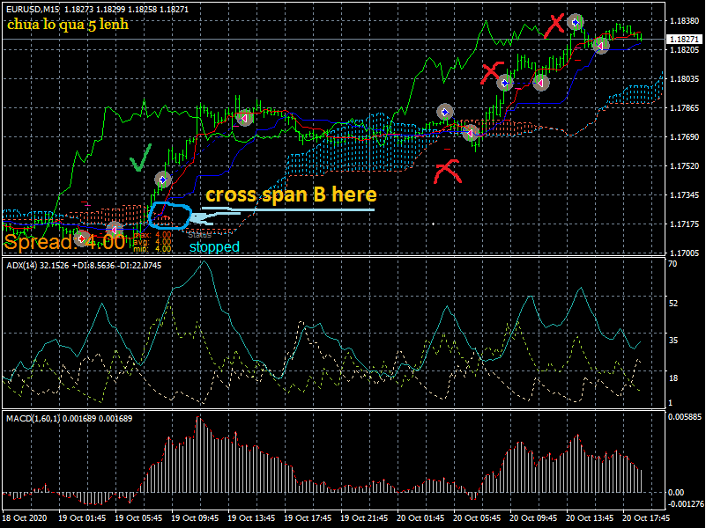Screen dimensions: 706x528
Task: Click the 'min: 4.00' spread readout
Action: click(x=153, y=248)
